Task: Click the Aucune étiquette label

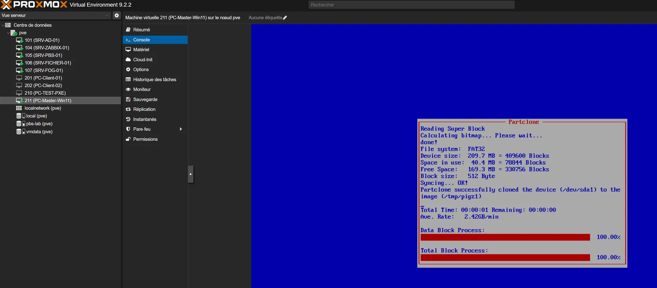Action: pos(265,17)
